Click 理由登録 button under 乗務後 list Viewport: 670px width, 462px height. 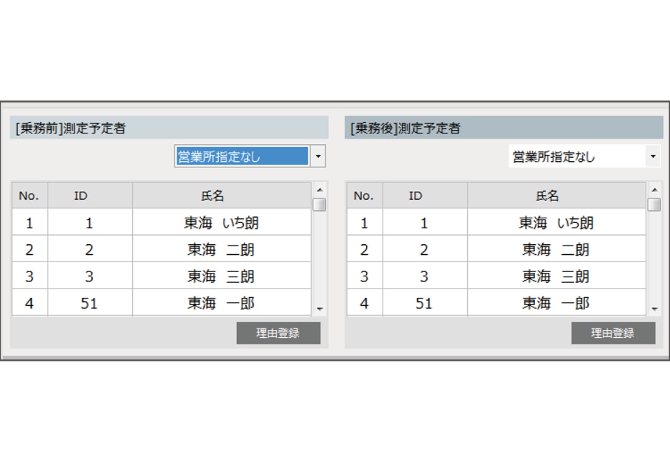(x=613, y=333)
